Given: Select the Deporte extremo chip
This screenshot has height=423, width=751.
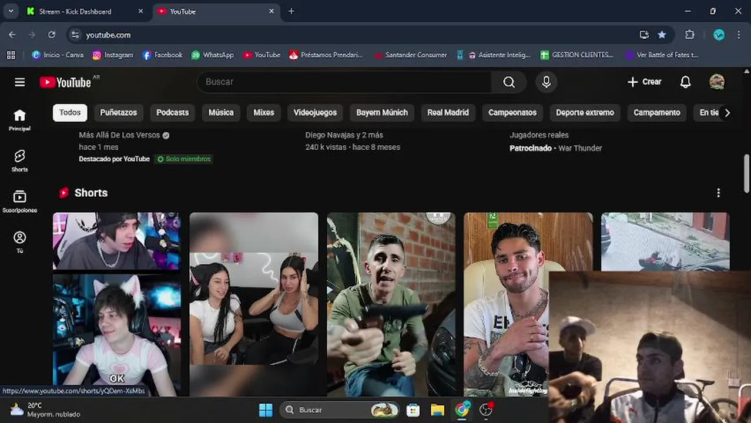Looking at the screenshot, I should (x=585, y=113).
